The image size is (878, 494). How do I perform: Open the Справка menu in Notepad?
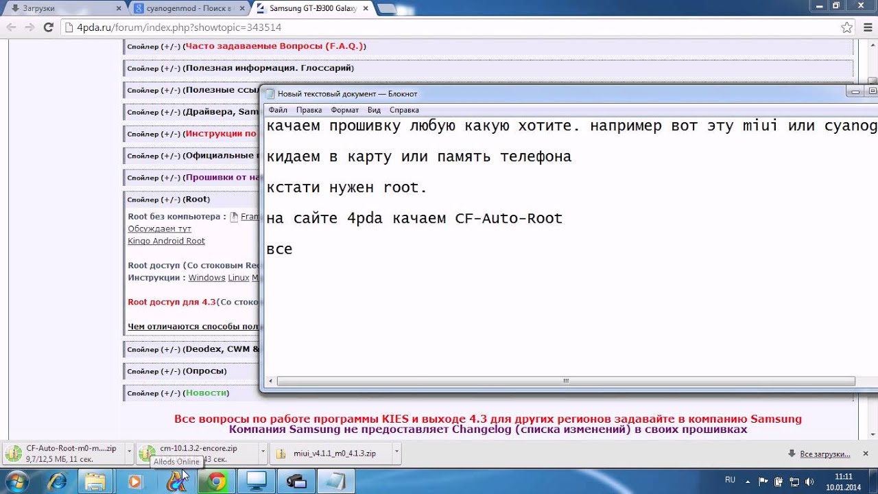point(404,110)
